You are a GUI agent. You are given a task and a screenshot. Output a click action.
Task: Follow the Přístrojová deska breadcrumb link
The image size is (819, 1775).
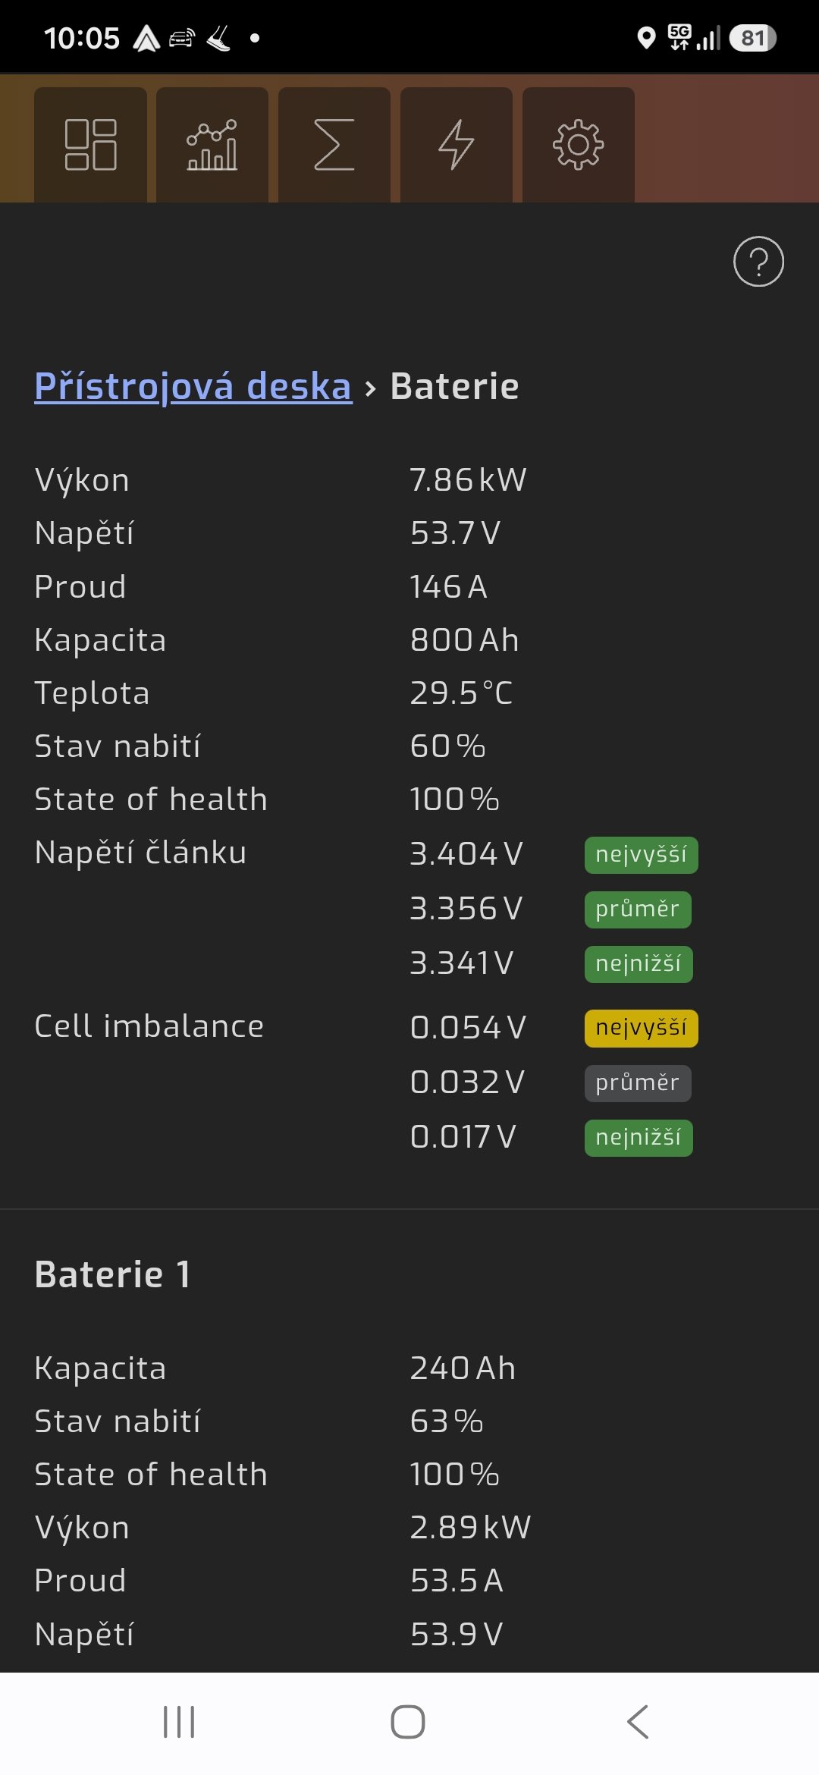point(193,386)
